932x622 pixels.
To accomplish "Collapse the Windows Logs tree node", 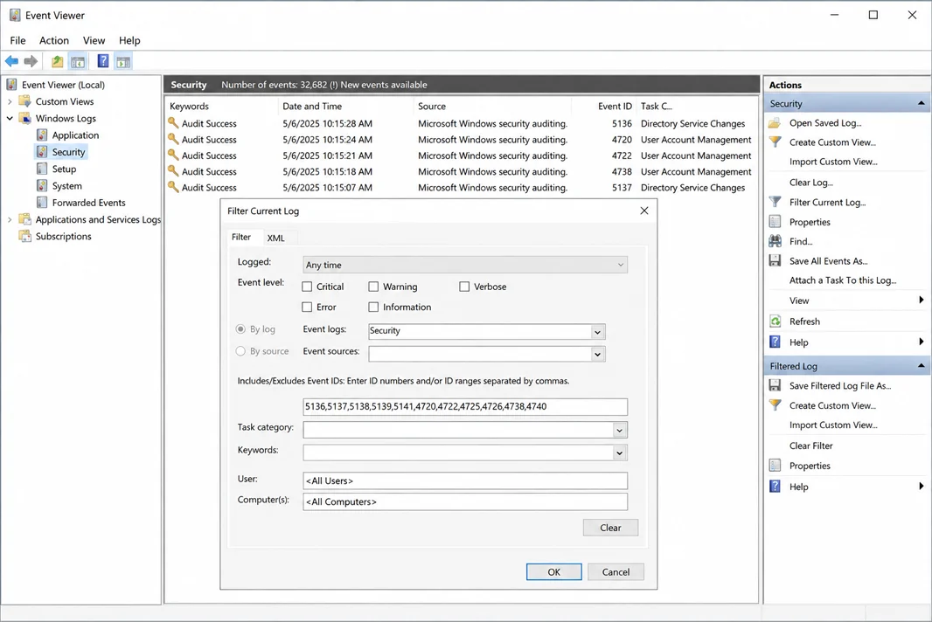I will pyautogui.click(x=10, y=118).
